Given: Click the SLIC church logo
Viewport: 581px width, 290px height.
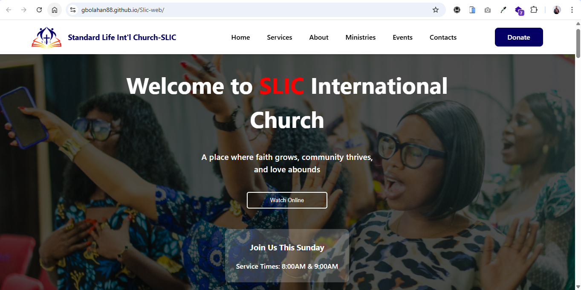Looking at the screenshot, I should [x=46, y=38].
